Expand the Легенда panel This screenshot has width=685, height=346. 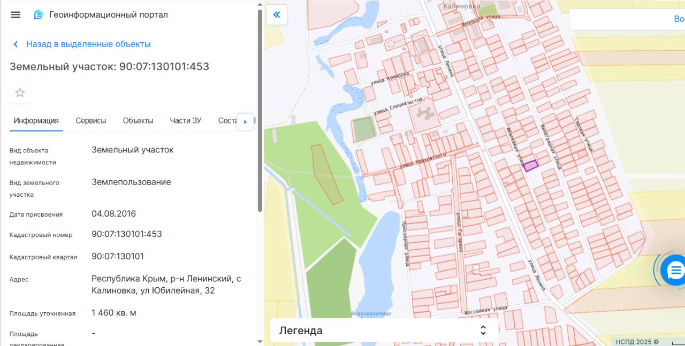[x=384, y=330]
